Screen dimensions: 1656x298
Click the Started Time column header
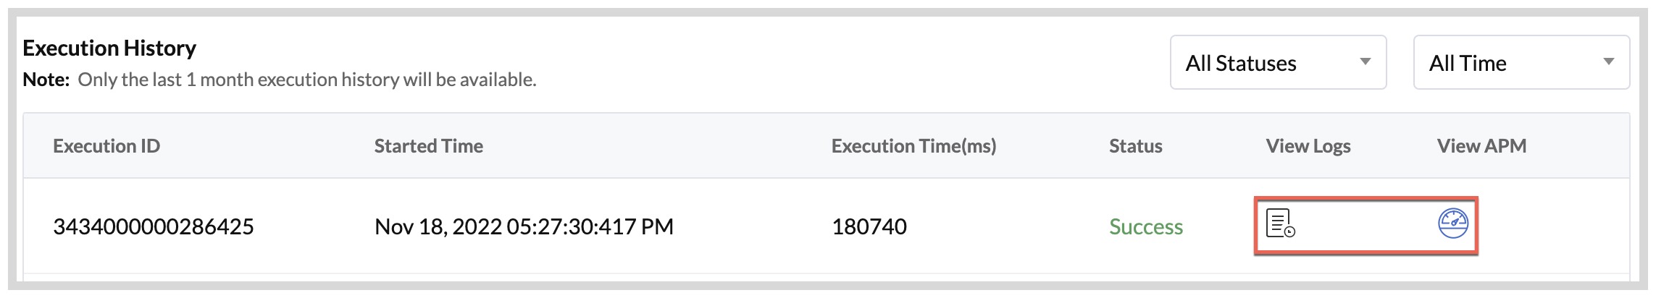pyautogui.click(x=428, y=146)
